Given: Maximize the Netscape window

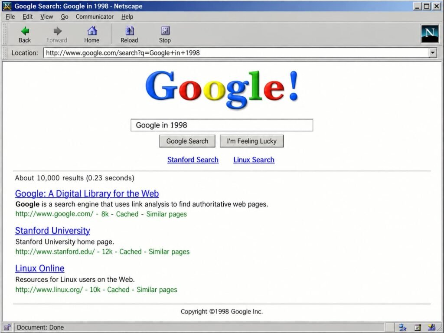Looking at the screenshot, I should pyautogui.click(x=427, y=6).
